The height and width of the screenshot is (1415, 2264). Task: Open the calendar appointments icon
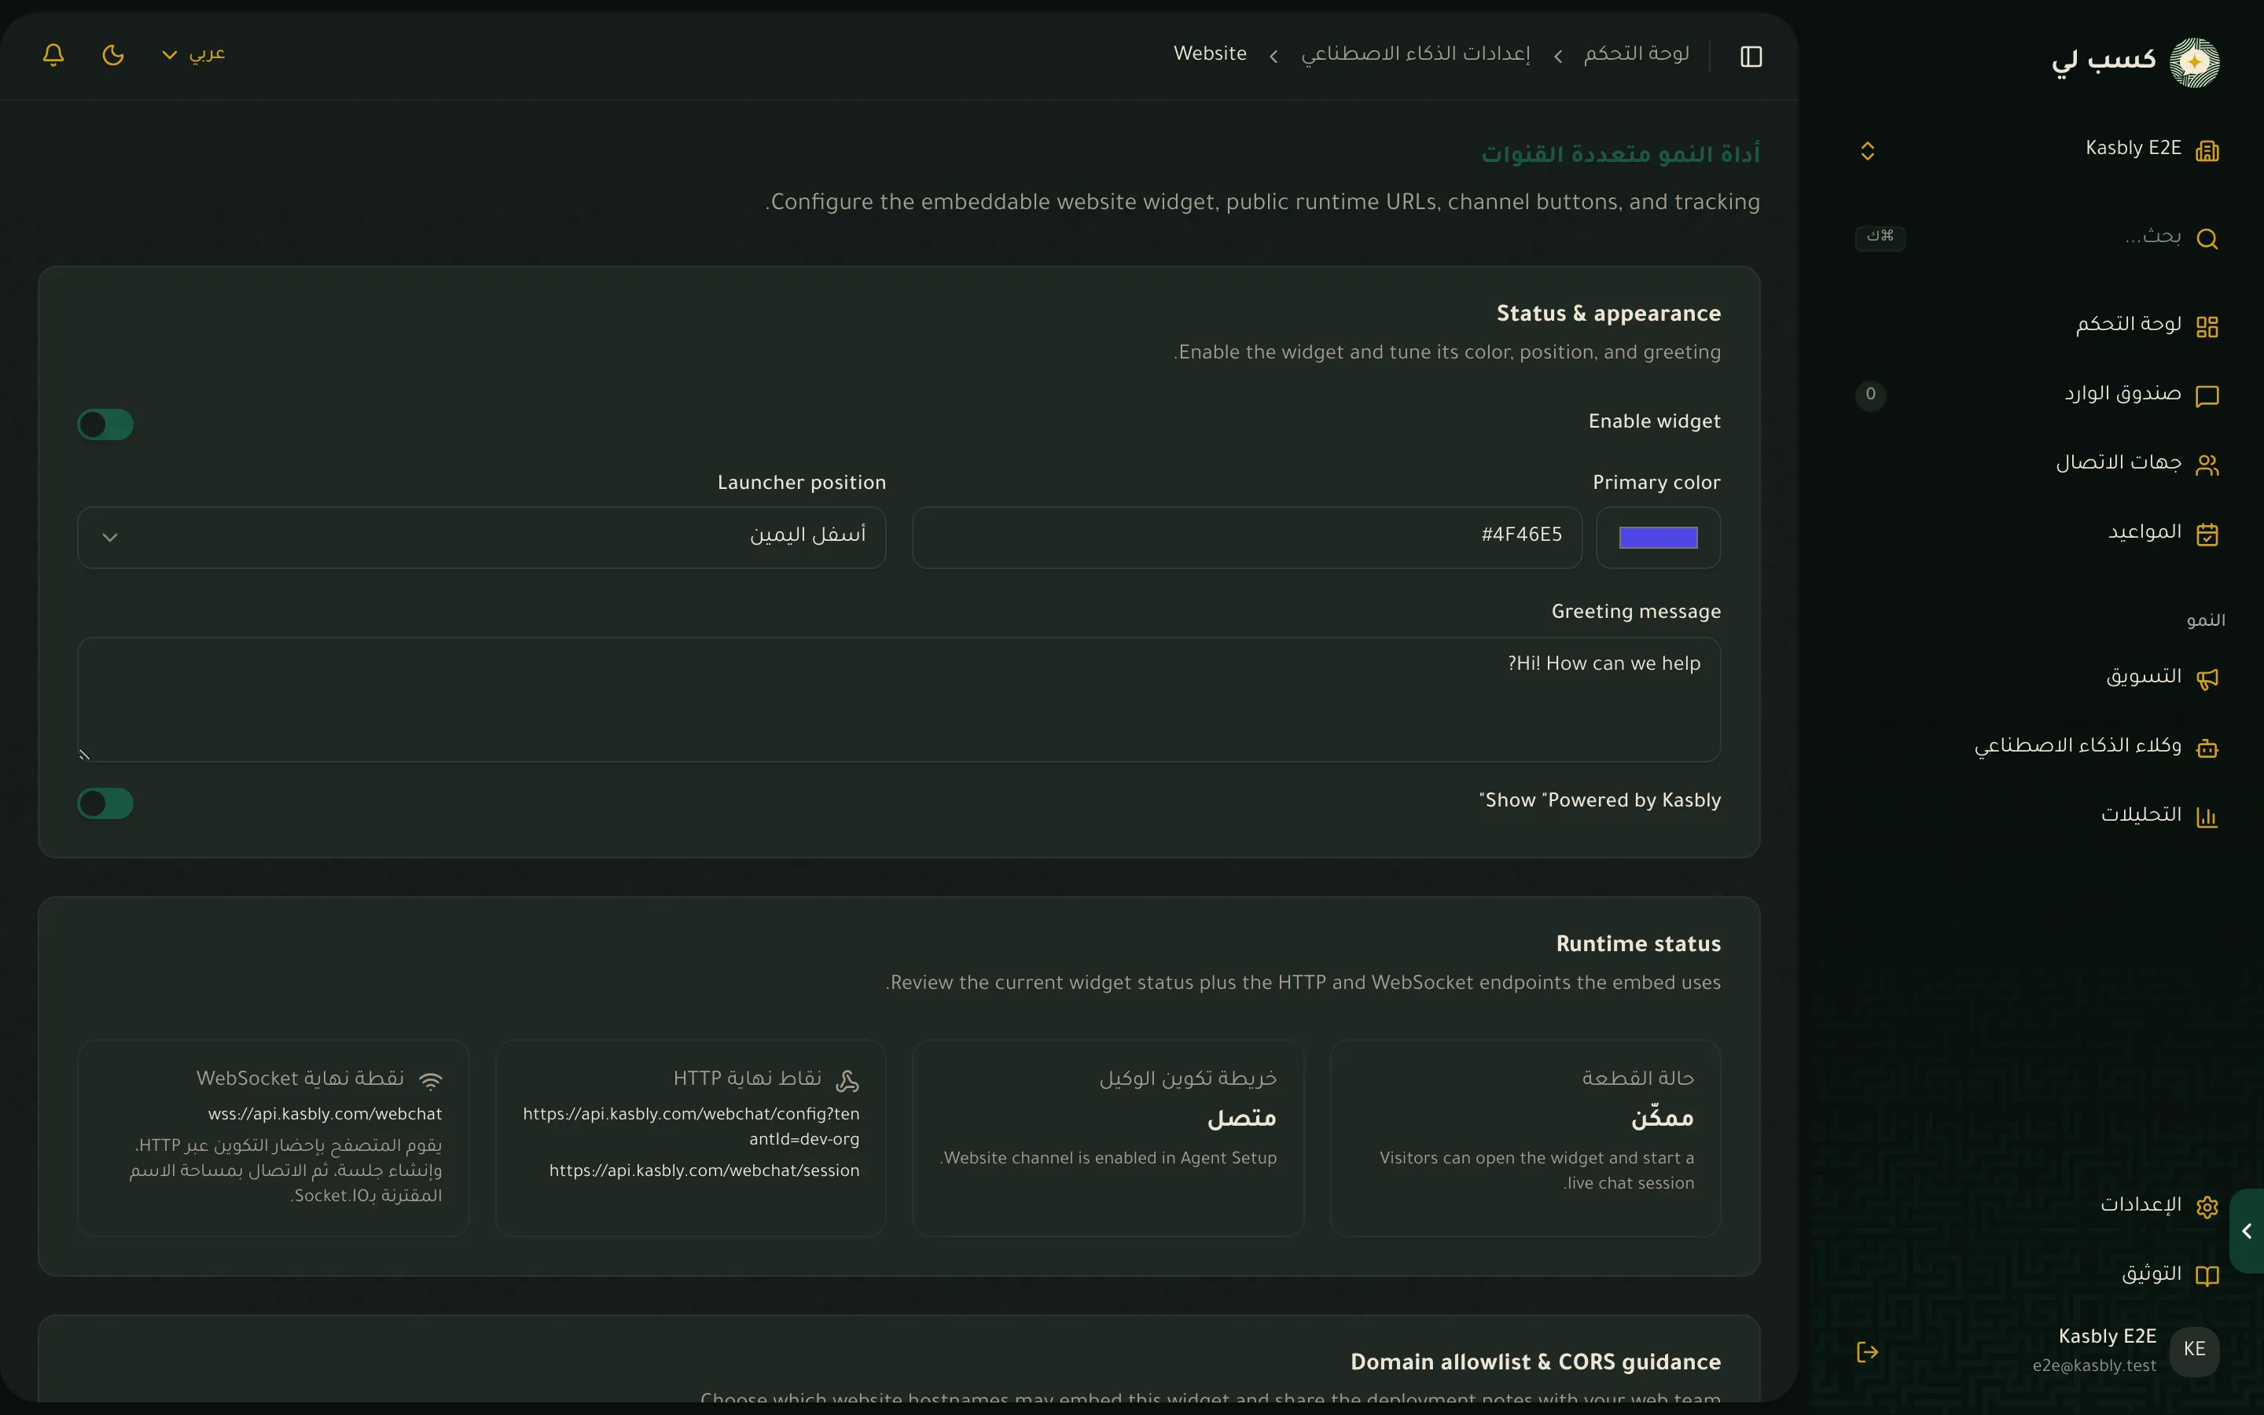tap(2207, 534)
